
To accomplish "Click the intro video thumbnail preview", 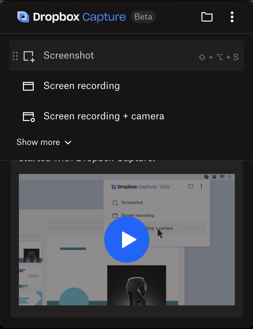I will 127,240.
